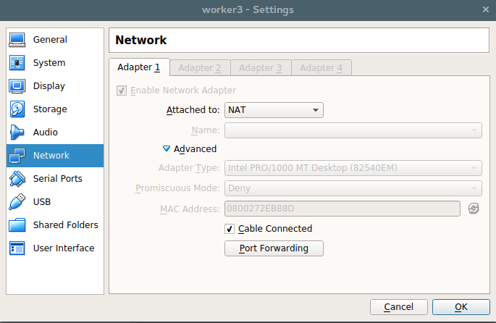Open the Display monitor icon

(x=17, y=85)
